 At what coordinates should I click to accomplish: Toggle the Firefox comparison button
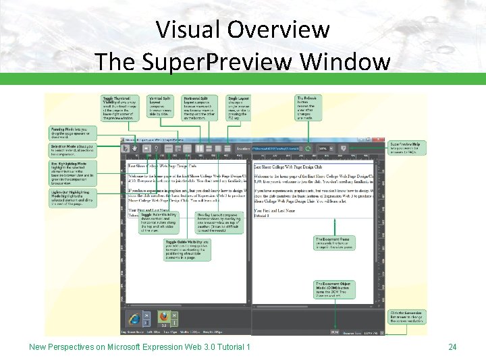coord(174,323)
